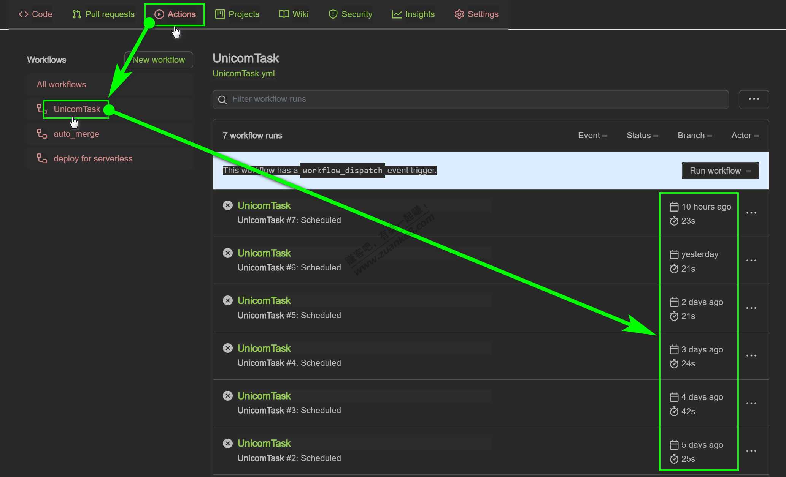This screenshot has width=786, height=477.
Task: Open UnicomTask run #2
Action: pos(264,443)
